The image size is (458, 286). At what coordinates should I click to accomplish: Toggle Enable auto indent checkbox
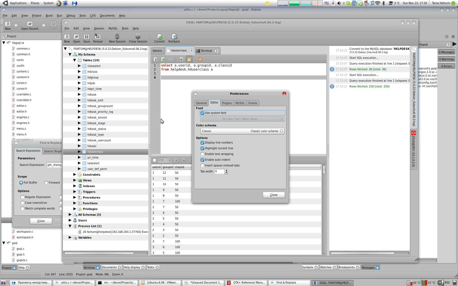tap(202, 160)
